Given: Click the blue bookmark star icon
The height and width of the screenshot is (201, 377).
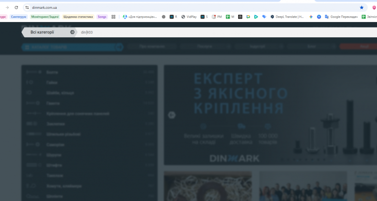Looking at the screenshot, I should click(x=362, y=7).
